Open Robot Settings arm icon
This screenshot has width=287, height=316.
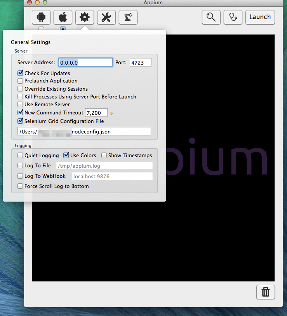pos(128,18)
